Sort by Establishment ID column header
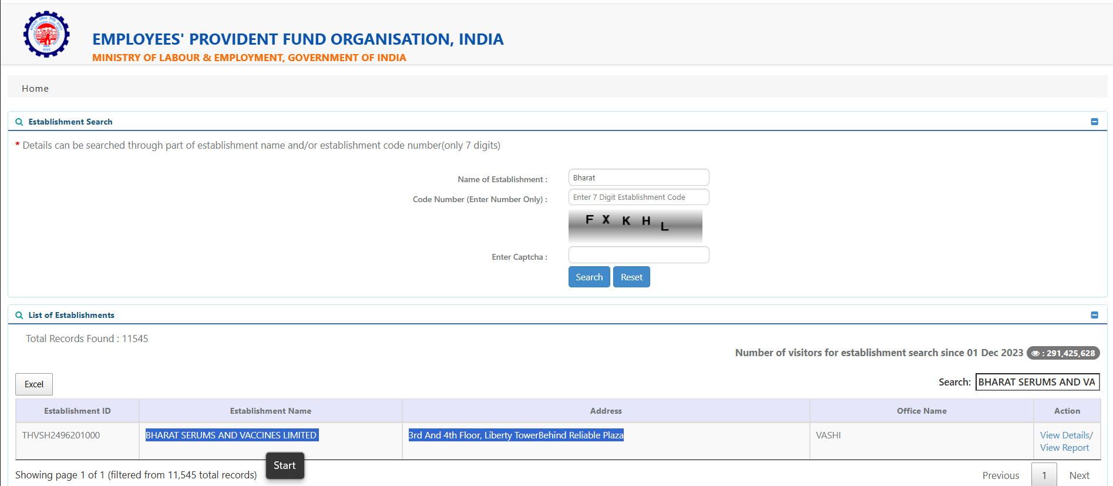1113x486 pixels. click(x=78, y=411)
